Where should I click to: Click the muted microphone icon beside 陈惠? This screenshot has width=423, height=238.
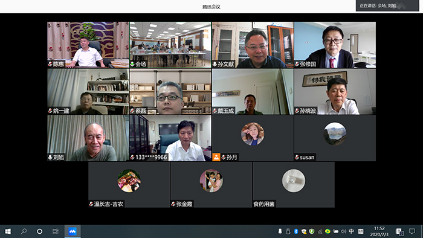point(50,64)
